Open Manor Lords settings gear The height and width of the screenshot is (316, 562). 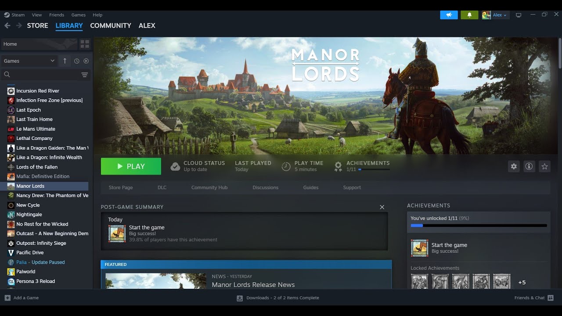tap(514, 166)
